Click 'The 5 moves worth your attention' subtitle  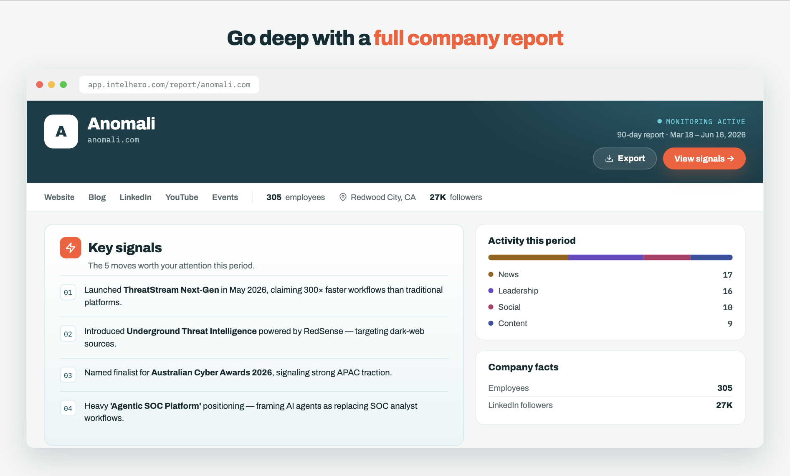pyautogui.click(x=171, y=266)
